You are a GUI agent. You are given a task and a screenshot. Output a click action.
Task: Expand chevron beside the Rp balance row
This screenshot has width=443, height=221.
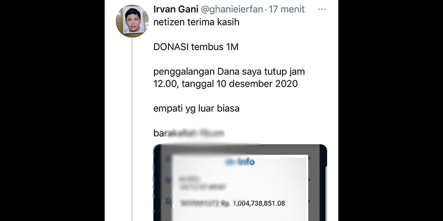(310, 201)
